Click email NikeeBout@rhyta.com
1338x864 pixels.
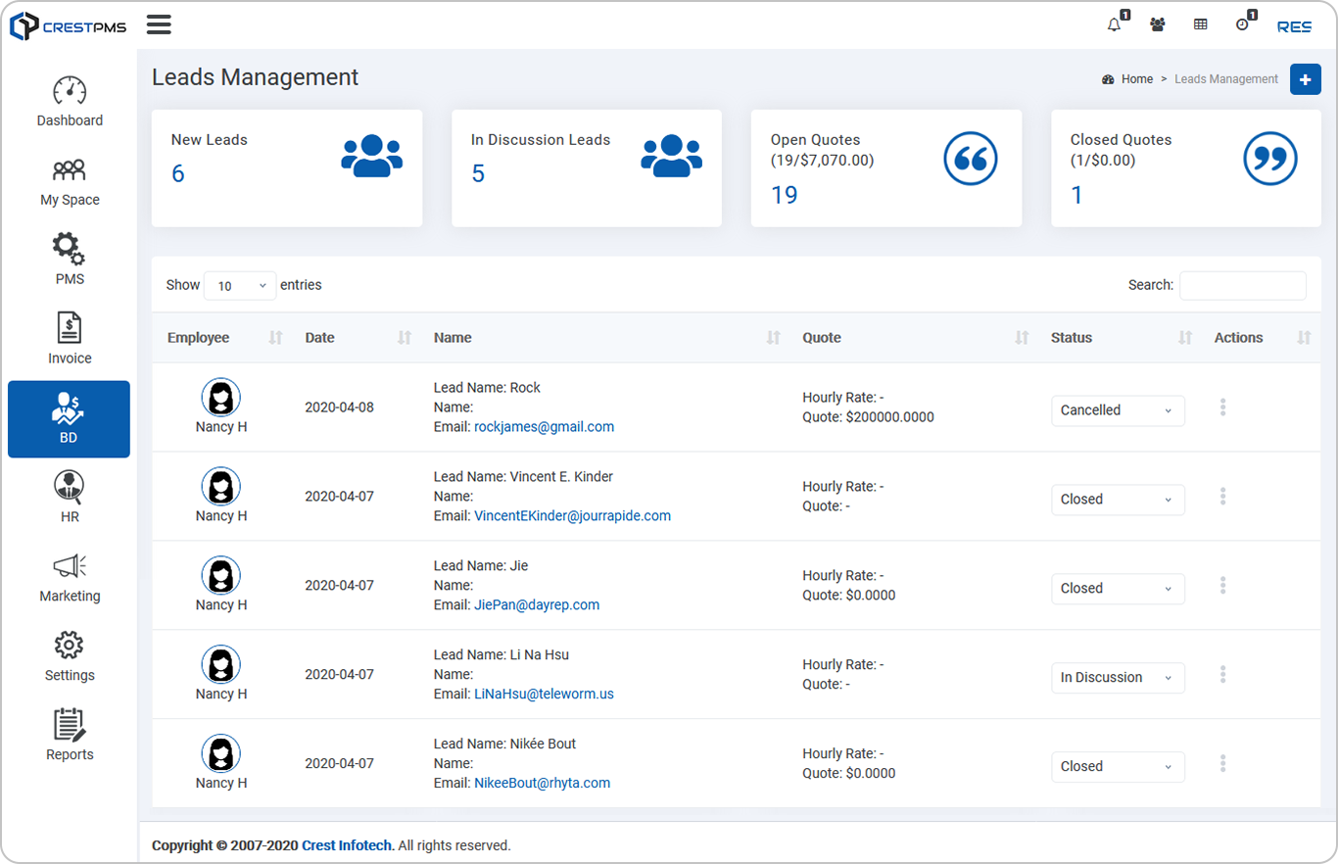pyautogui.click(x=542, y=784)
